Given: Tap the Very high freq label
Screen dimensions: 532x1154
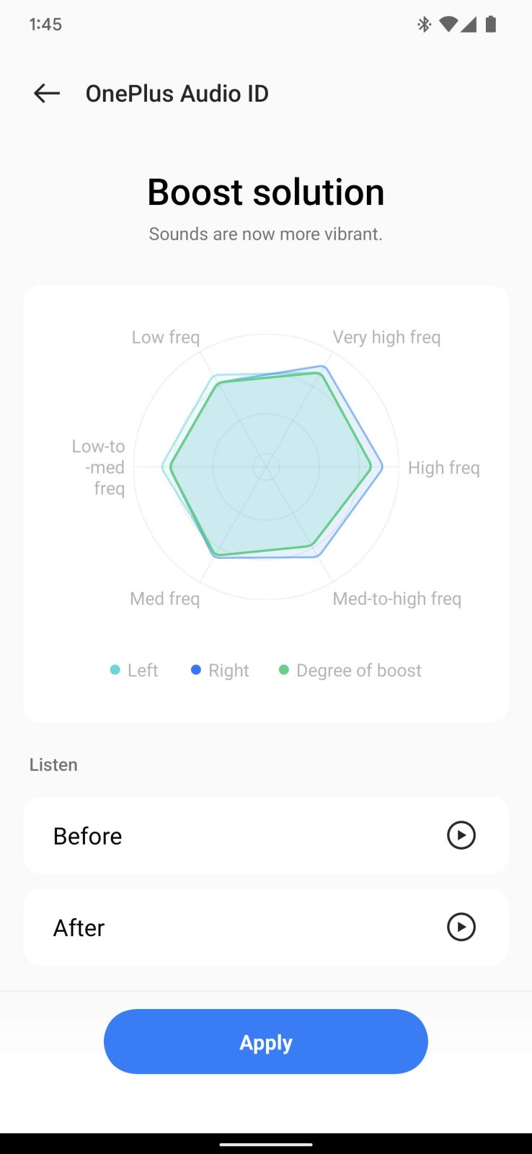Looking at the screenshot, I should point(386,337).
